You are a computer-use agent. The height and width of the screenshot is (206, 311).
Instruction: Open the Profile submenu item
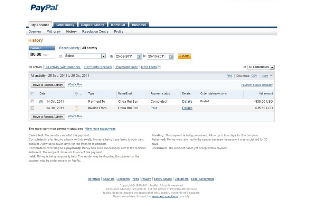pyautogui.click(x=119, y=32)
